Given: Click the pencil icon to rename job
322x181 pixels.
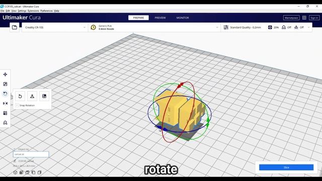Looking at the screenshot, I should (15, 161).
